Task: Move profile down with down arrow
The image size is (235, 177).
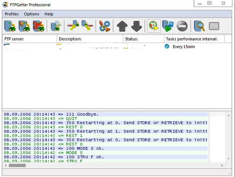Action: [137, 26]
